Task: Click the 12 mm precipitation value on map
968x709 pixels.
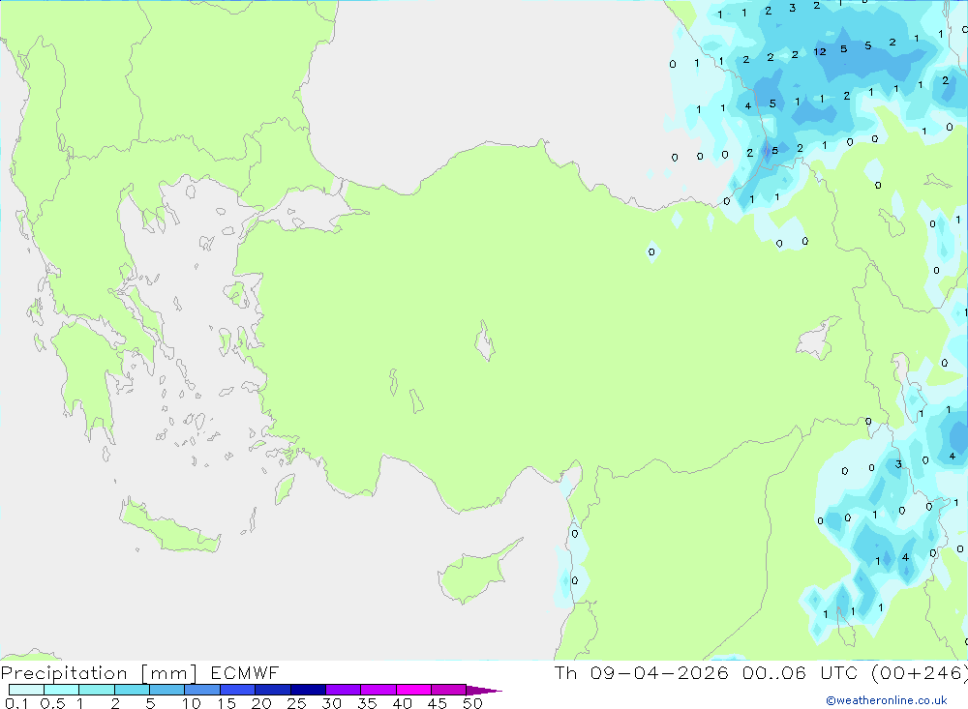Action: (820, 52)
